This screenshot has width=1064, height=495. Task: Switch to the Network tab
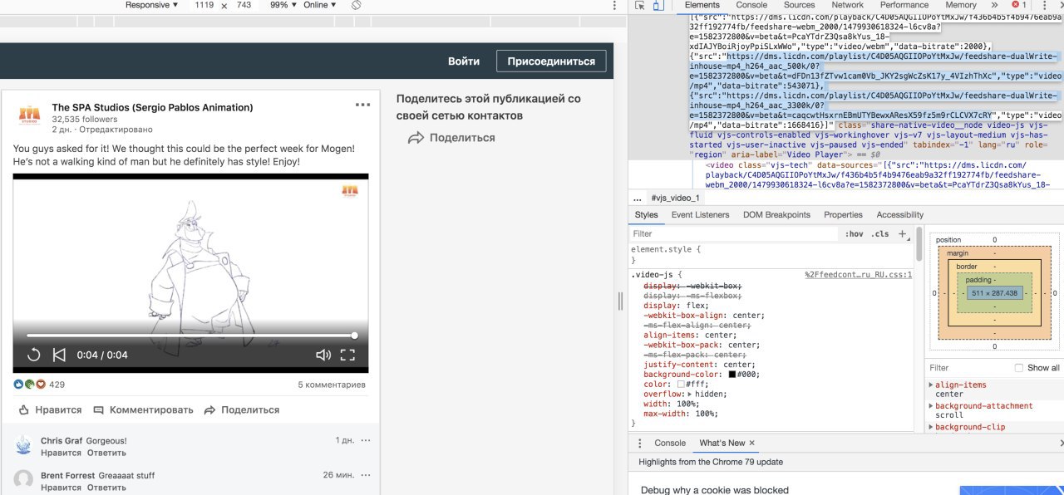coord(847,5)
